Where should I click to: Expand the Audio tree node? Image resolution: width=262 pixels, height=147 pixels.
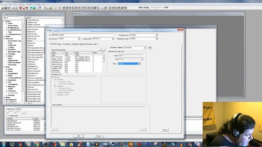coord(5,36)
